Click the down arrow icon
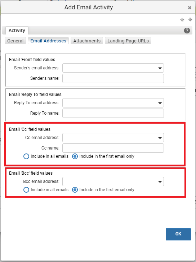 [x=190, y=19]
